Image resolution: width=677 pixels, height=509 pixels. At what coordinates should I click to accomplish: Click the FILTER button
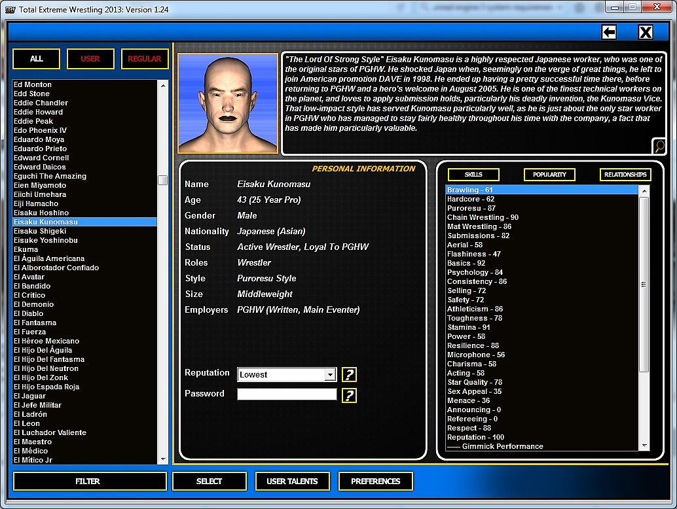pos(90,481)
